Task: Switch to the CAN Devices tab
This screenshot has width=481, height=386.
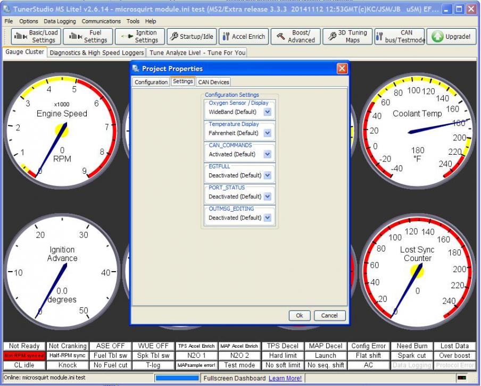Action: pos(213,82)
